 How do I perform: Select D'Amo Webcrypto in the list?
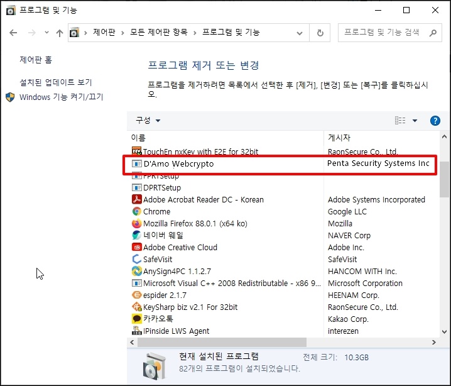point(178,164)
